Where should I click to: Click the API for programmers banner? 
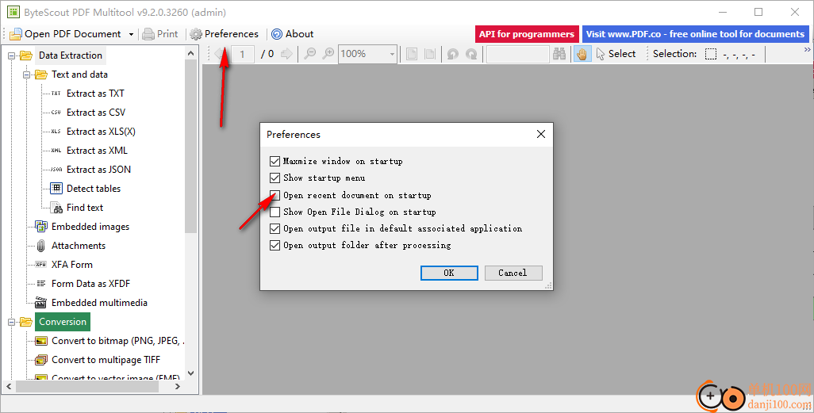click(527, 34)
